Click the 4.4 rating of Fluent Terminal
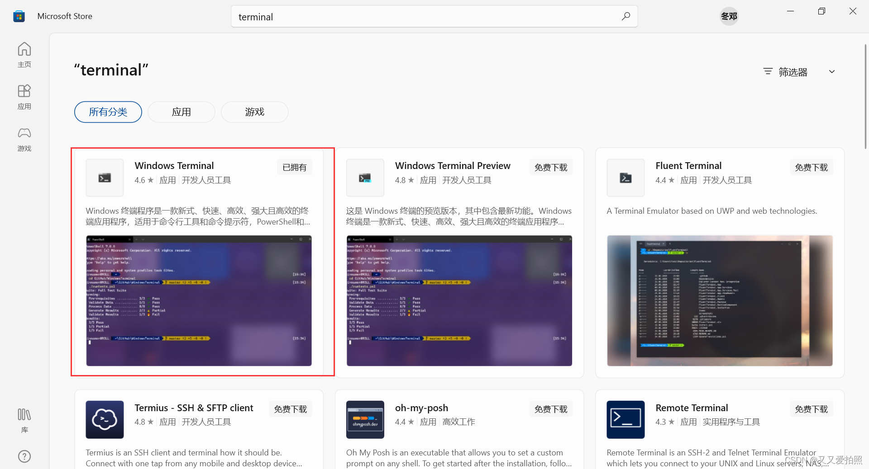The width and height of the screenshot is (869, 469). click(x=665, y=180)
